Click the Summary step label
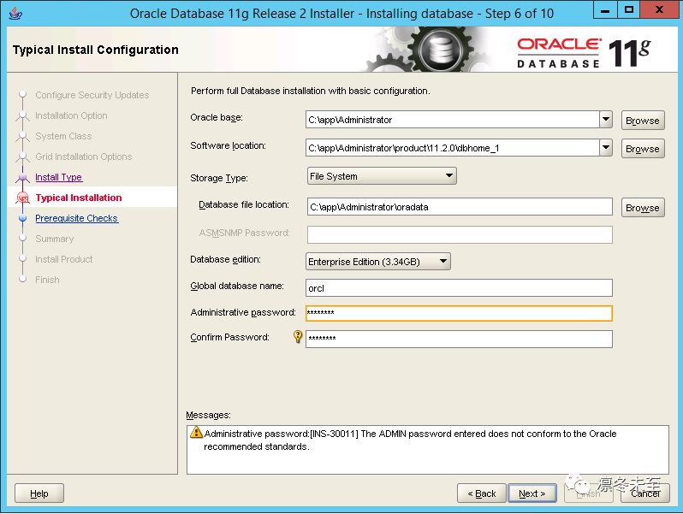The width and height of the screenshot is (683, 514). (55, 239)
